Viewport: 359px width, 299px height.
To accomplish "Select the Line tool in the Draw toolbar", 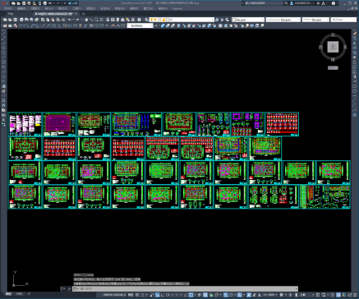I will pos(3,33).
